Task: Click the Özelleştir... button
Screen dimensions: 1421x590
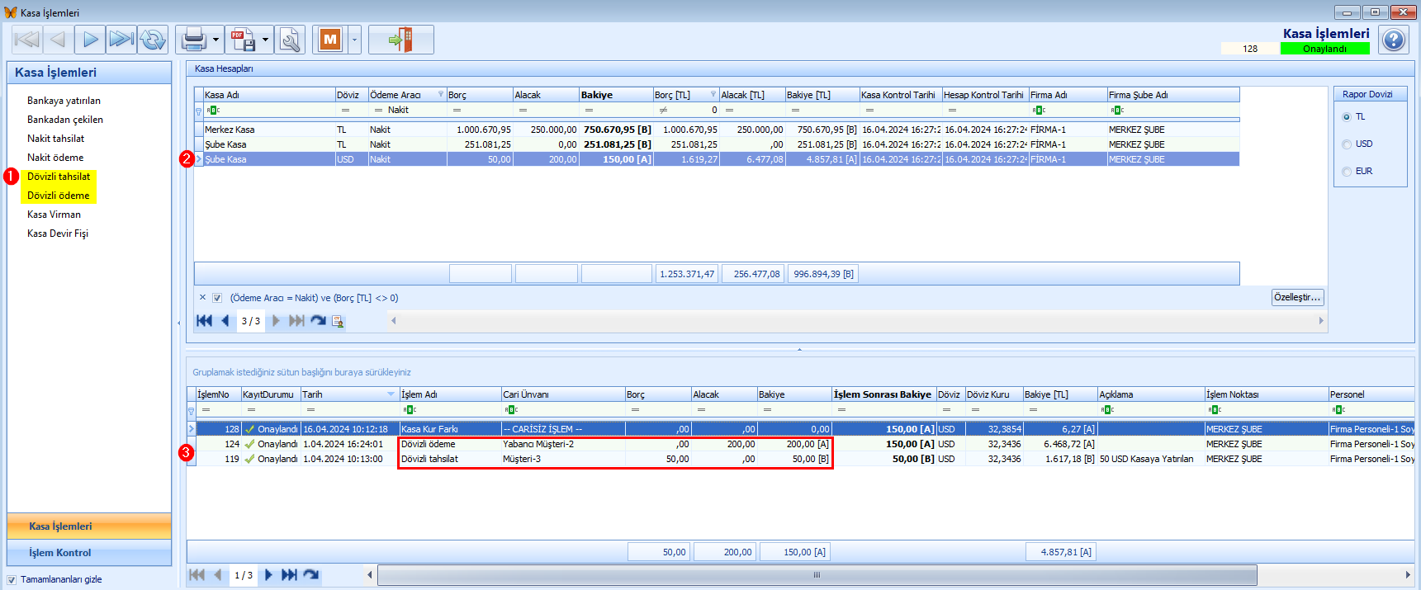Action: click(1298, 297)
